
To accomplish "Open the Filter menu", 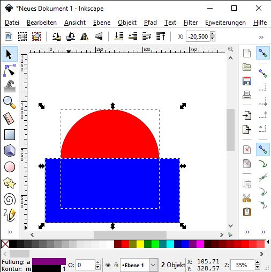I will [191, 23].
